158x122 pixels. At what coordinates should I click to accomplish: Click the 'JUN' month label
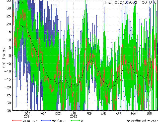tap(149, 114)
